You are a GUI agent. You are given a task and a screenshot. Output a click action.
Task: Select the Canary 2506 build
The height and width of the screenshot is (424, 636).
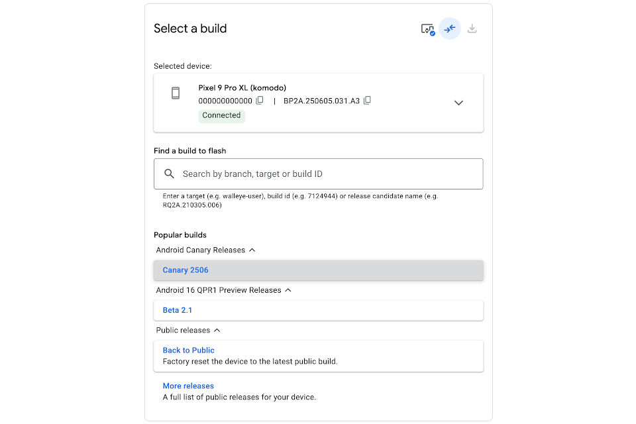coord(185,270)
